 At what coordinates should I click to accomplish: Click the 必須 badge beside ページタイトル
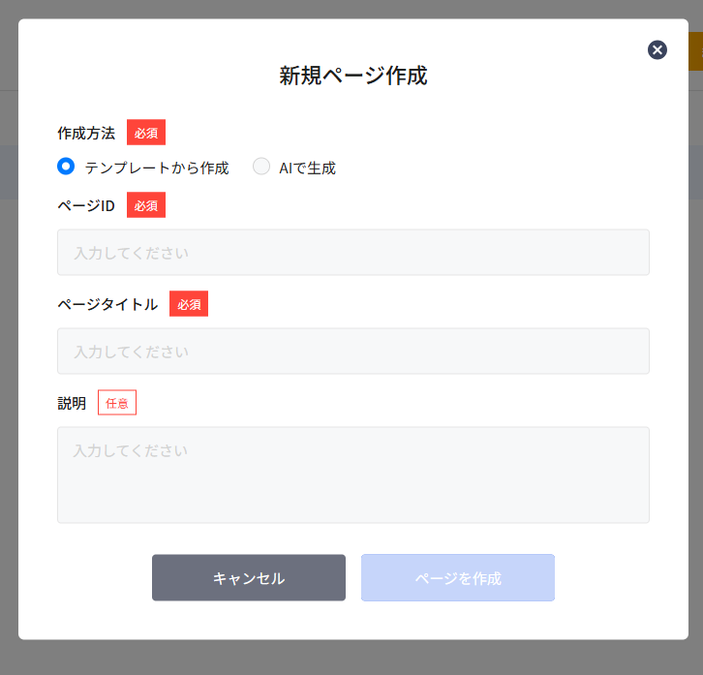point(189,304)
